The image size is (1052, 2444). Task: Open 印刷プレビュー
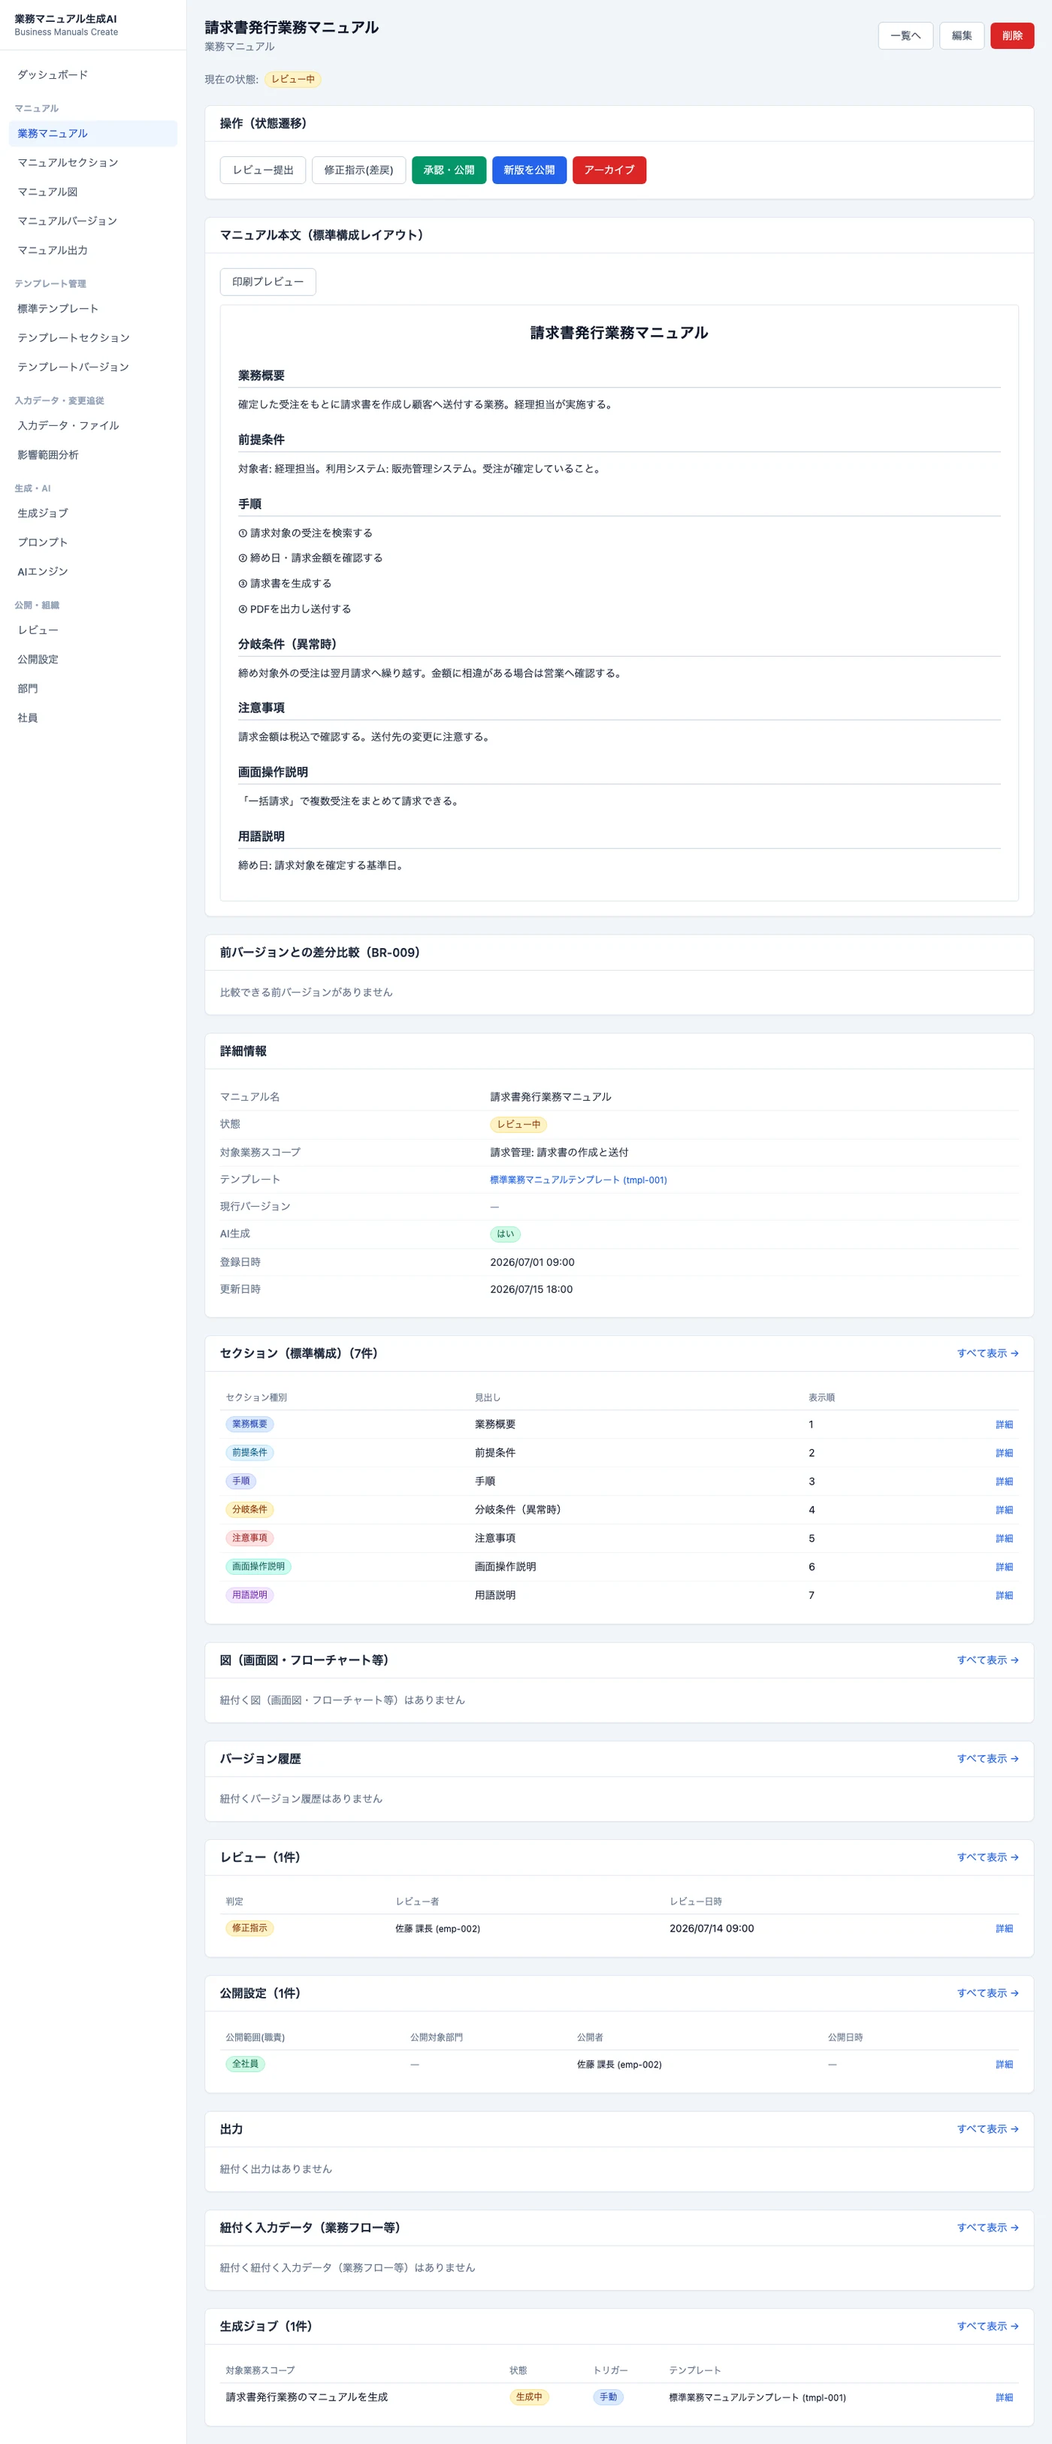coord(268,282)
